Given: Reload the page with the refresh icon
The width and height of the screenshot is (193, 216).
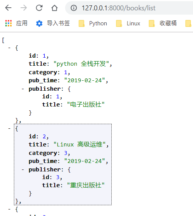Looking at the screenshot, I should [x=39, y=8].
